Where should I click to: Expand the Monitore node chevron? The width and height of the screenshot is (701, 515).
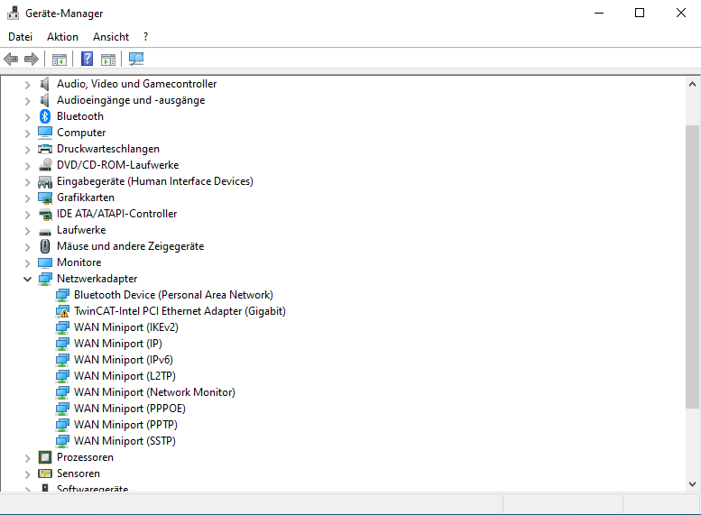click(x=27, y=262)
